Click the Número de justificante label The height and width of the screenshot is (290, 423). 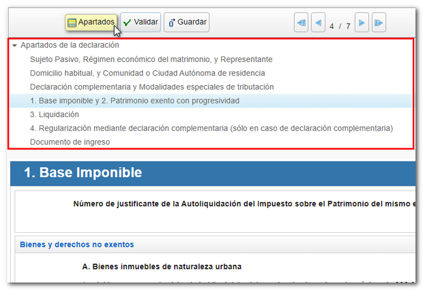tap(242, 204)
